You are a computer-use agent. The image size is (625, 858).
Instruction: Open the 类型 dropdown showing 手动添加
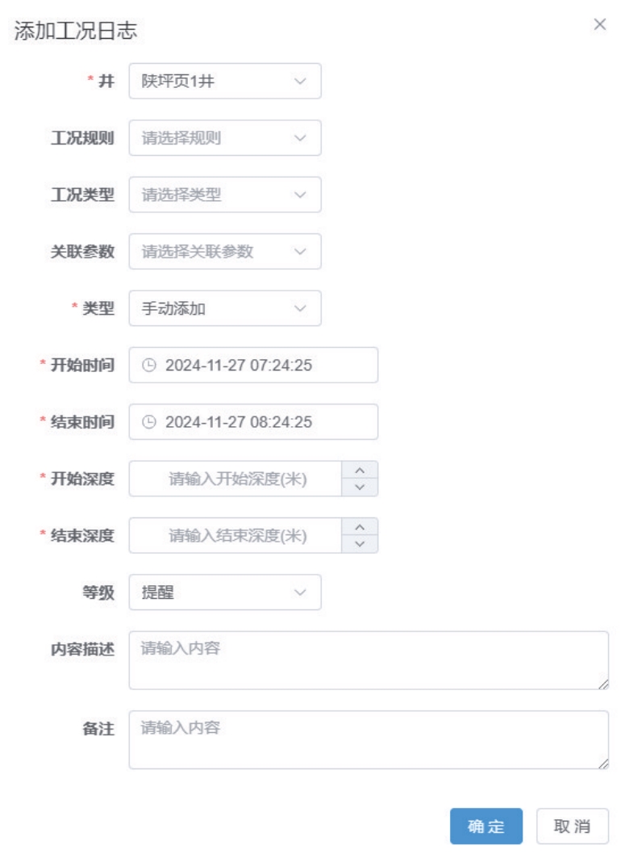(x=225, y=308)
